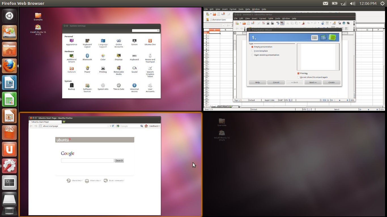Select the Empty presentation radio button

[252, 47]
